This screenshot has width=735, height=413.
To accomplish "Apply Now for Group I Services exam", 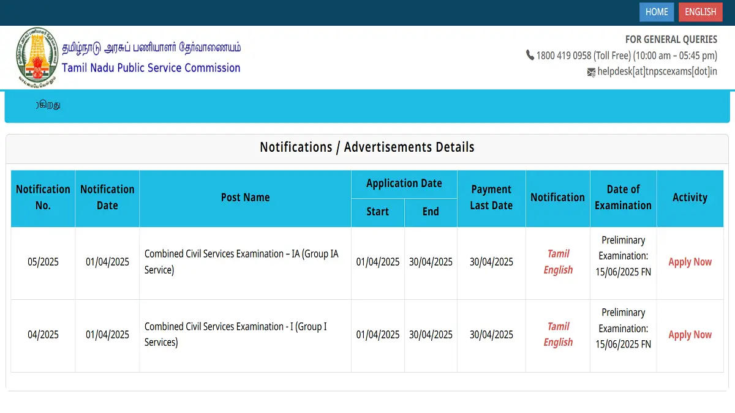I will pyautogui.click(x=690, y=335).
